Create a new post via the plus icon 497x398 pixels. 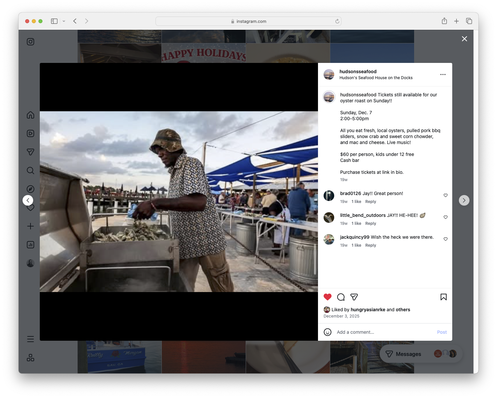pyautogui.click(x=30, y=226)
